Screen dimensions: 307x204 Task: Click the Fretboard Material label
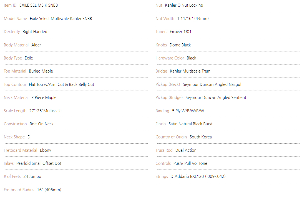click(x=20, y=150)
